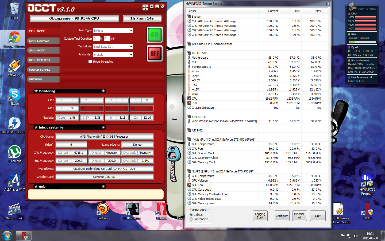The height and width of the screenshot is (241, 385).
Task: Click the System sensor group icon in HWiNFO32
Action: tap(189, 17)
